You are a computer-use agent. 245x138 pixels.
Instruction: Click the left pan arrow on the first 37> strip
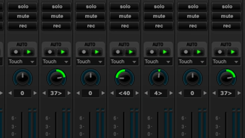[44, 93]
